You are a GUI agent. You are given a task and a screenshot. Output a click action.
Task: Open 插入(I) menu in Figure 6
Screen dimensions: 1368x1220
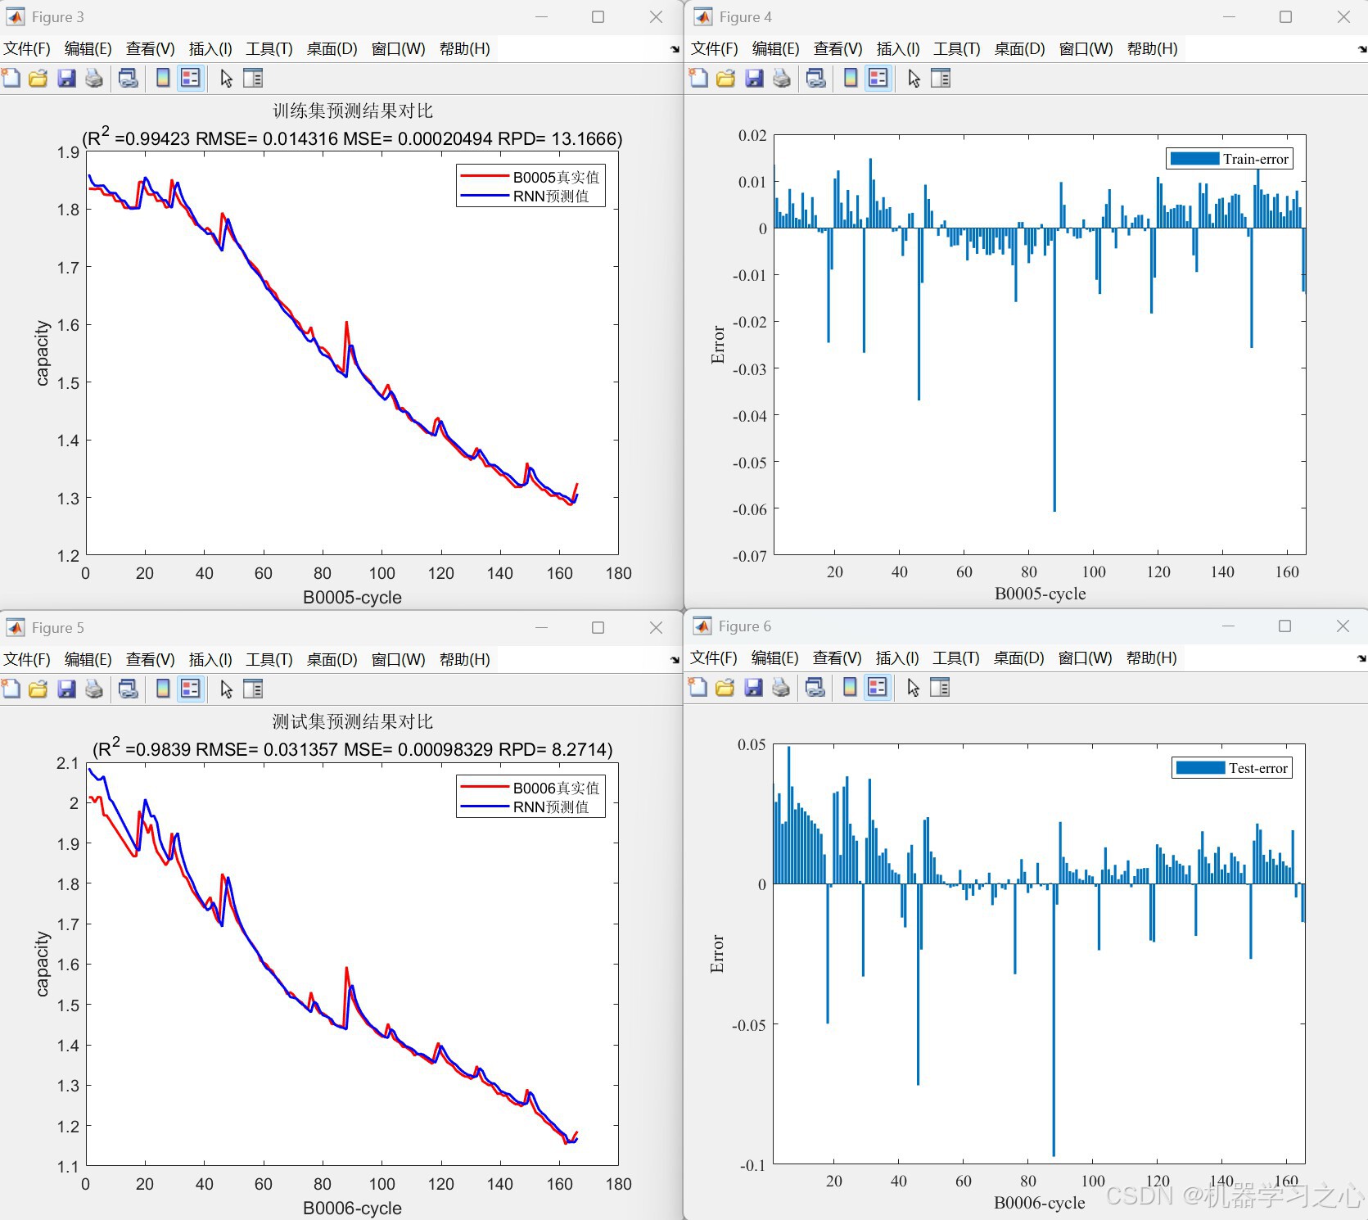point(897,657)
